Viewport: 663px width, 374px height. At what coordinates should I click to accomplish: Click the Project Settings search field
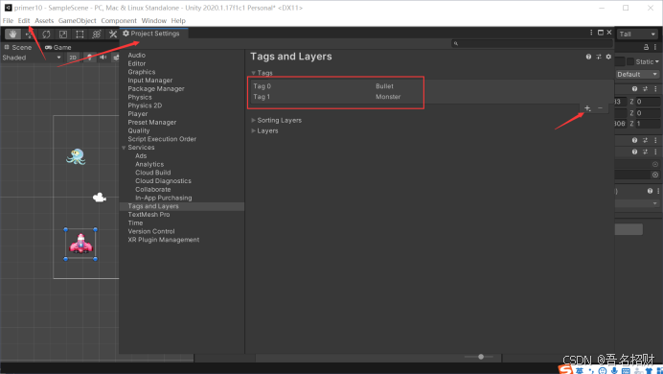pos(532,43)
